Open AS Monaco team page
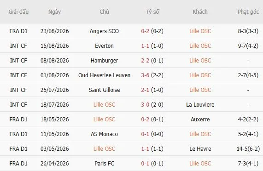263x171 pixels. click(104, 134)
